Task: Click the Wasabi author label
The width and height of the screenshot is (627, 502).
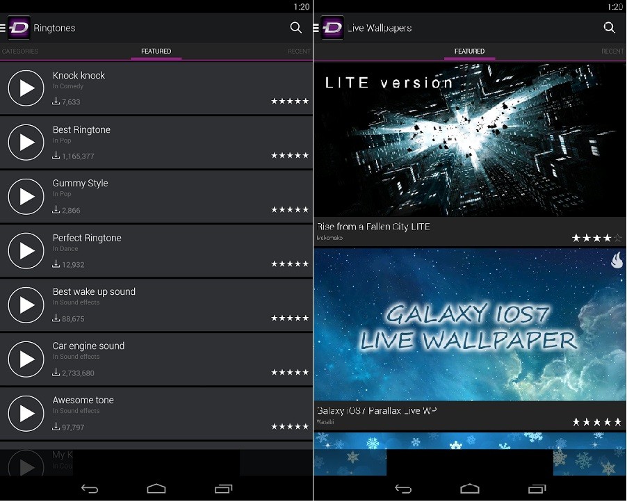Action: 325,422
